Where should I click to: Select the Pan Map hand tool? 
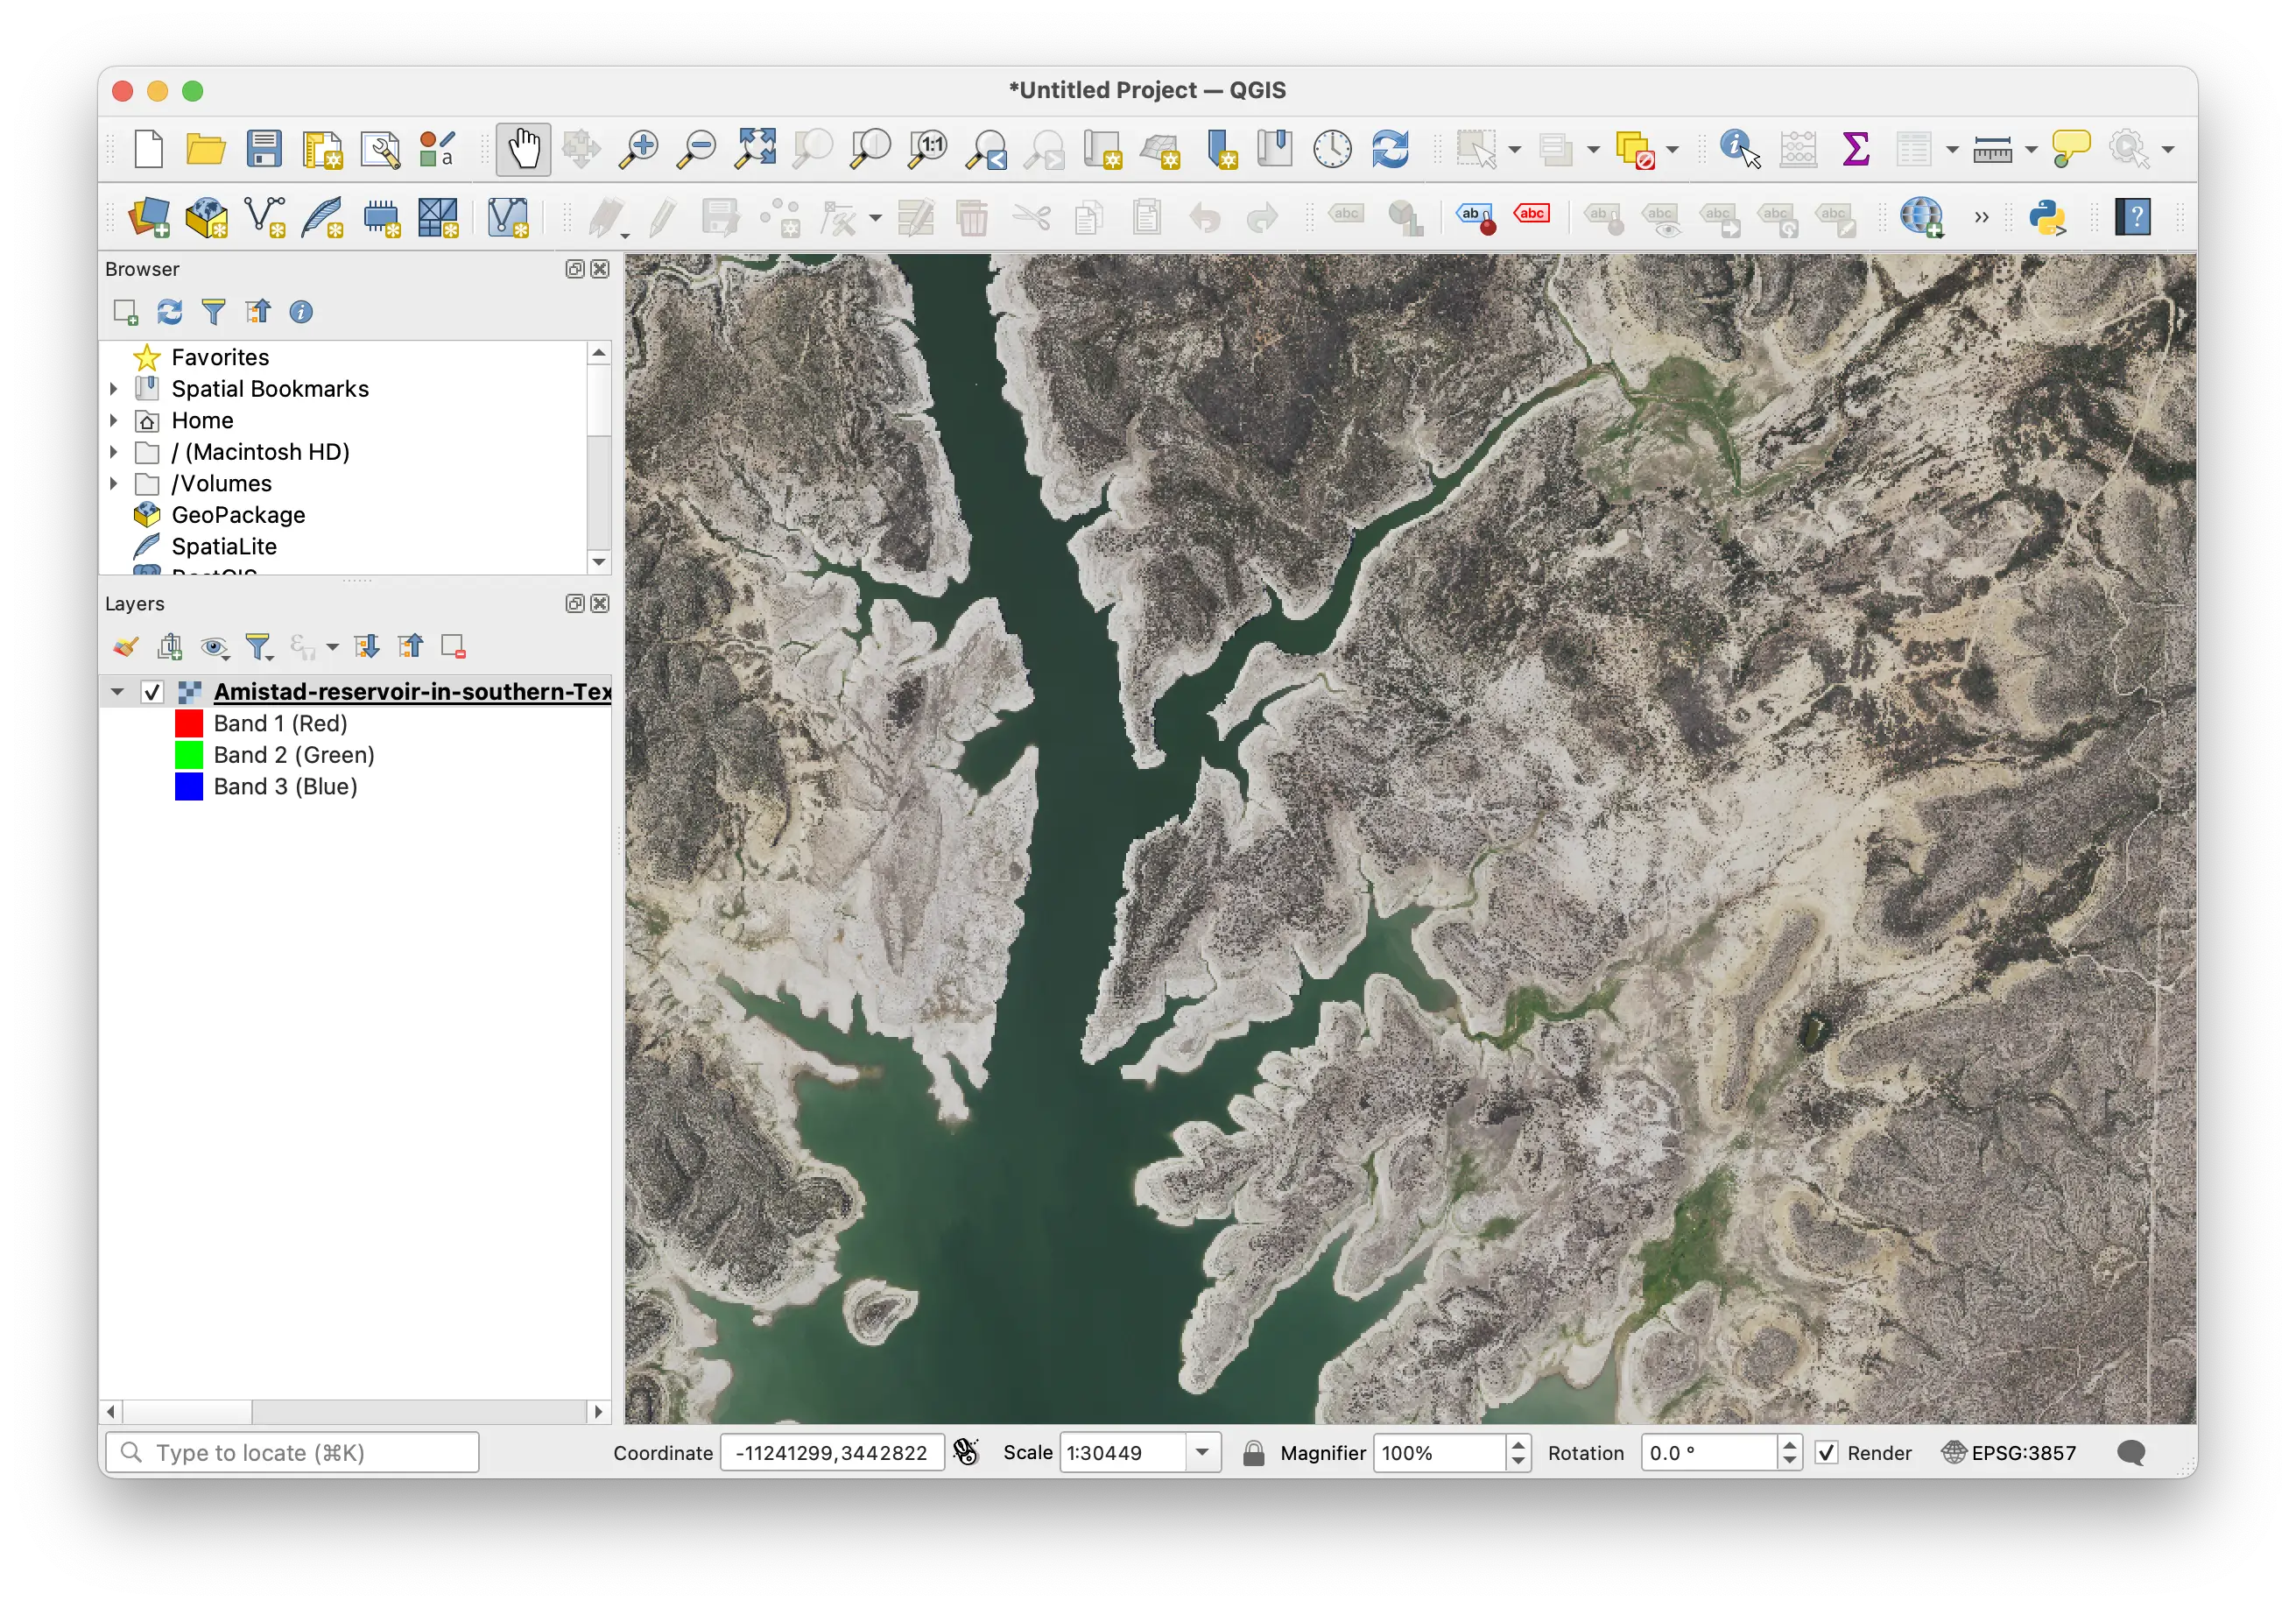[523, 150]
